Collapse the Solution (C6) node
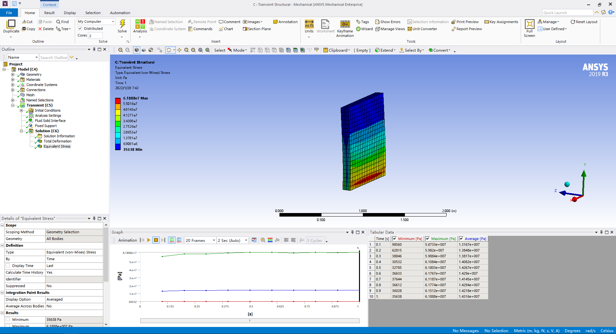This screenshot has height=334, width=616. 21,131
